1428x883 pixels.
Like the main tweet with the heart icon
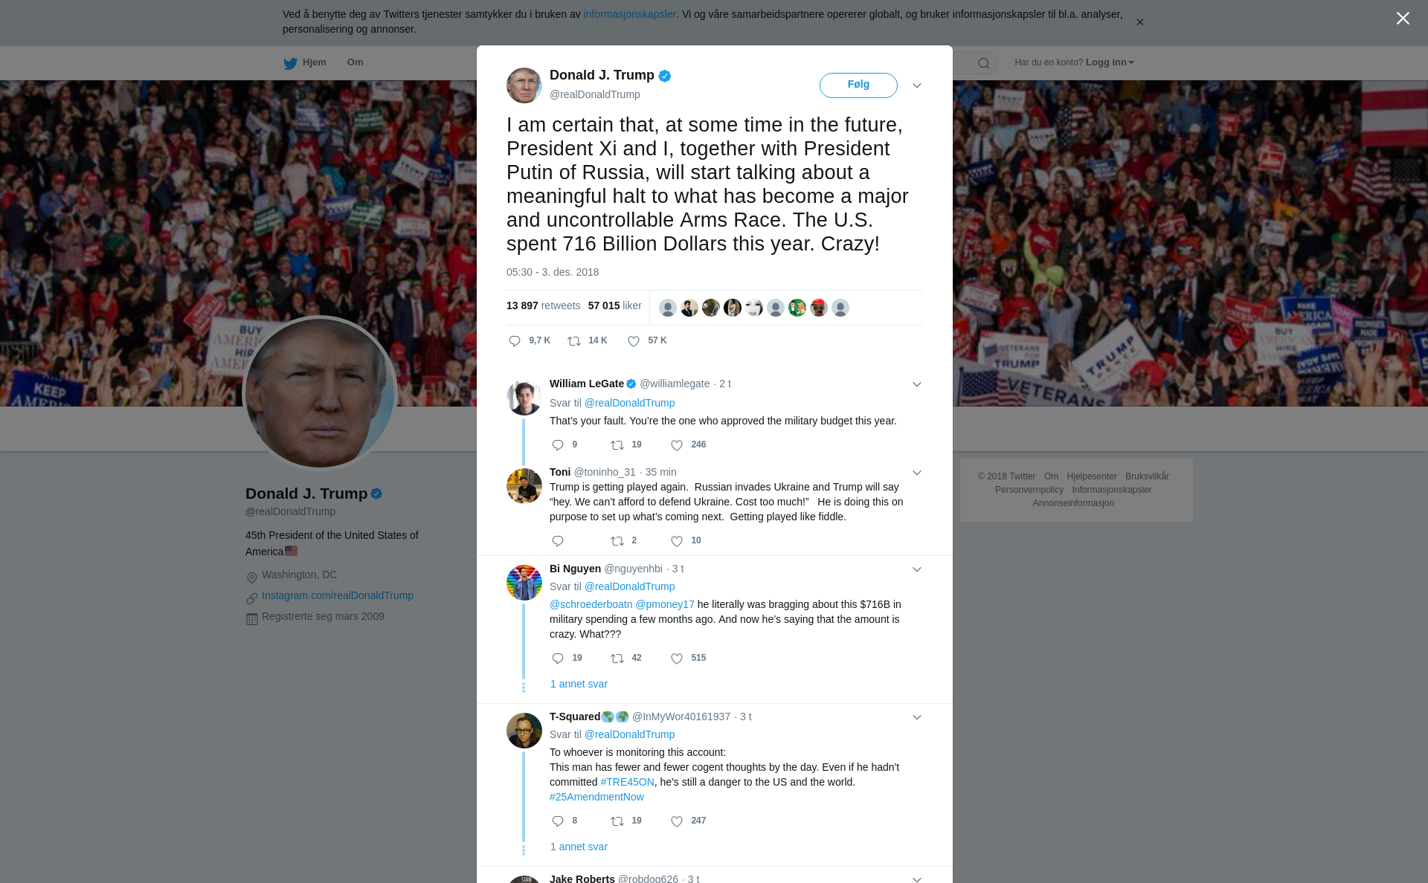tap(634, 341)
